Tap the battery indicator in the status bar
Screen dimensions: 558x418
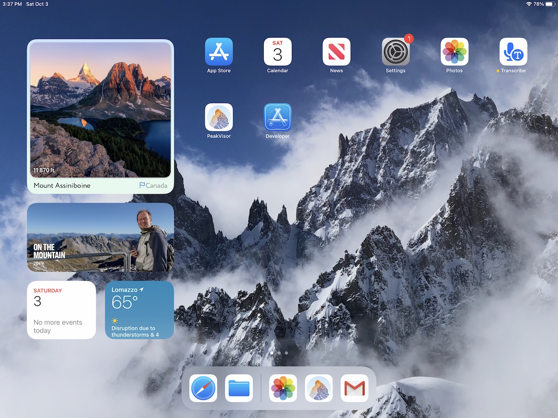(549, 4)
